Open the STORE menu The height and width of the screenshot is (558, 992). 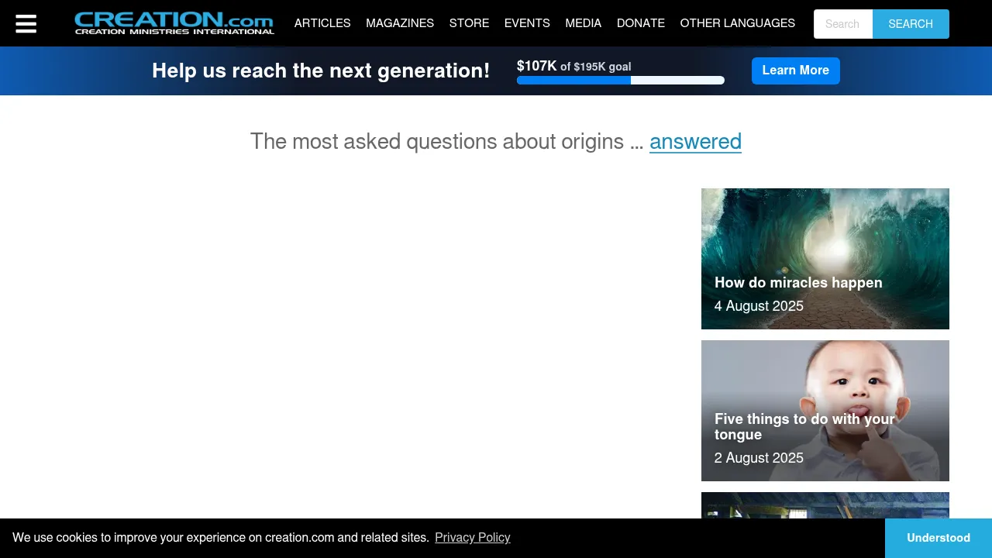tap(469, 23)
